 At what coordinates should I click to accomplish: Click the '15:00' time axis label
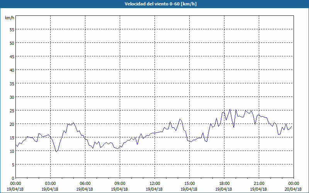(189, 184)
